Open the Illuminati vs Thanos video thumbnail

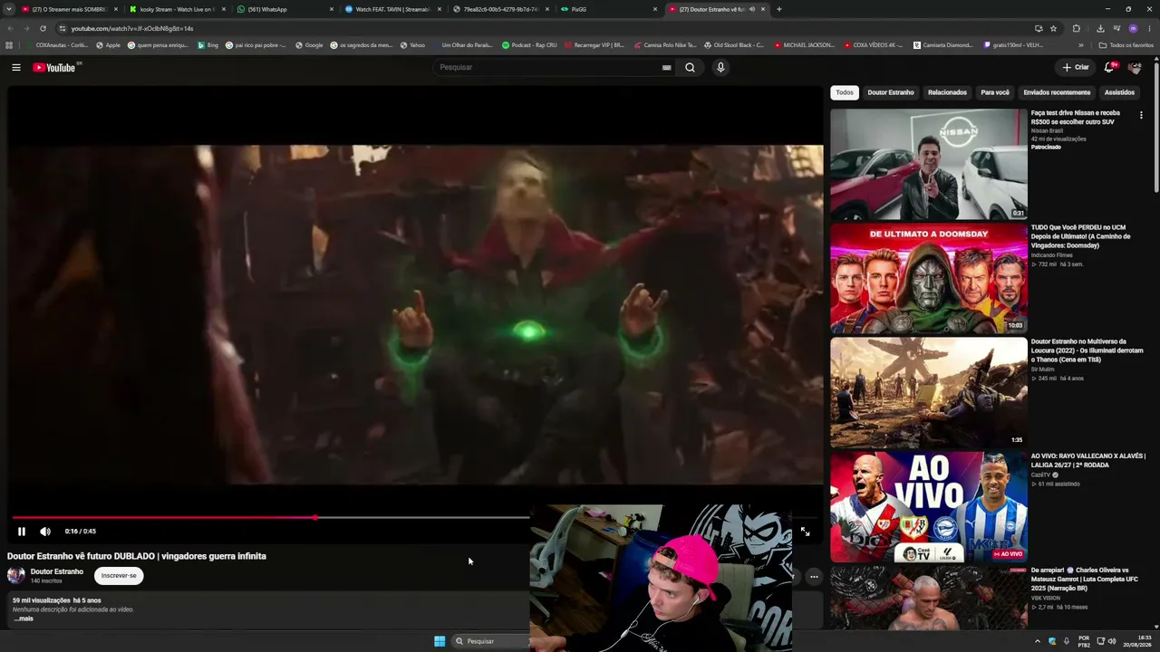(929, 393)
